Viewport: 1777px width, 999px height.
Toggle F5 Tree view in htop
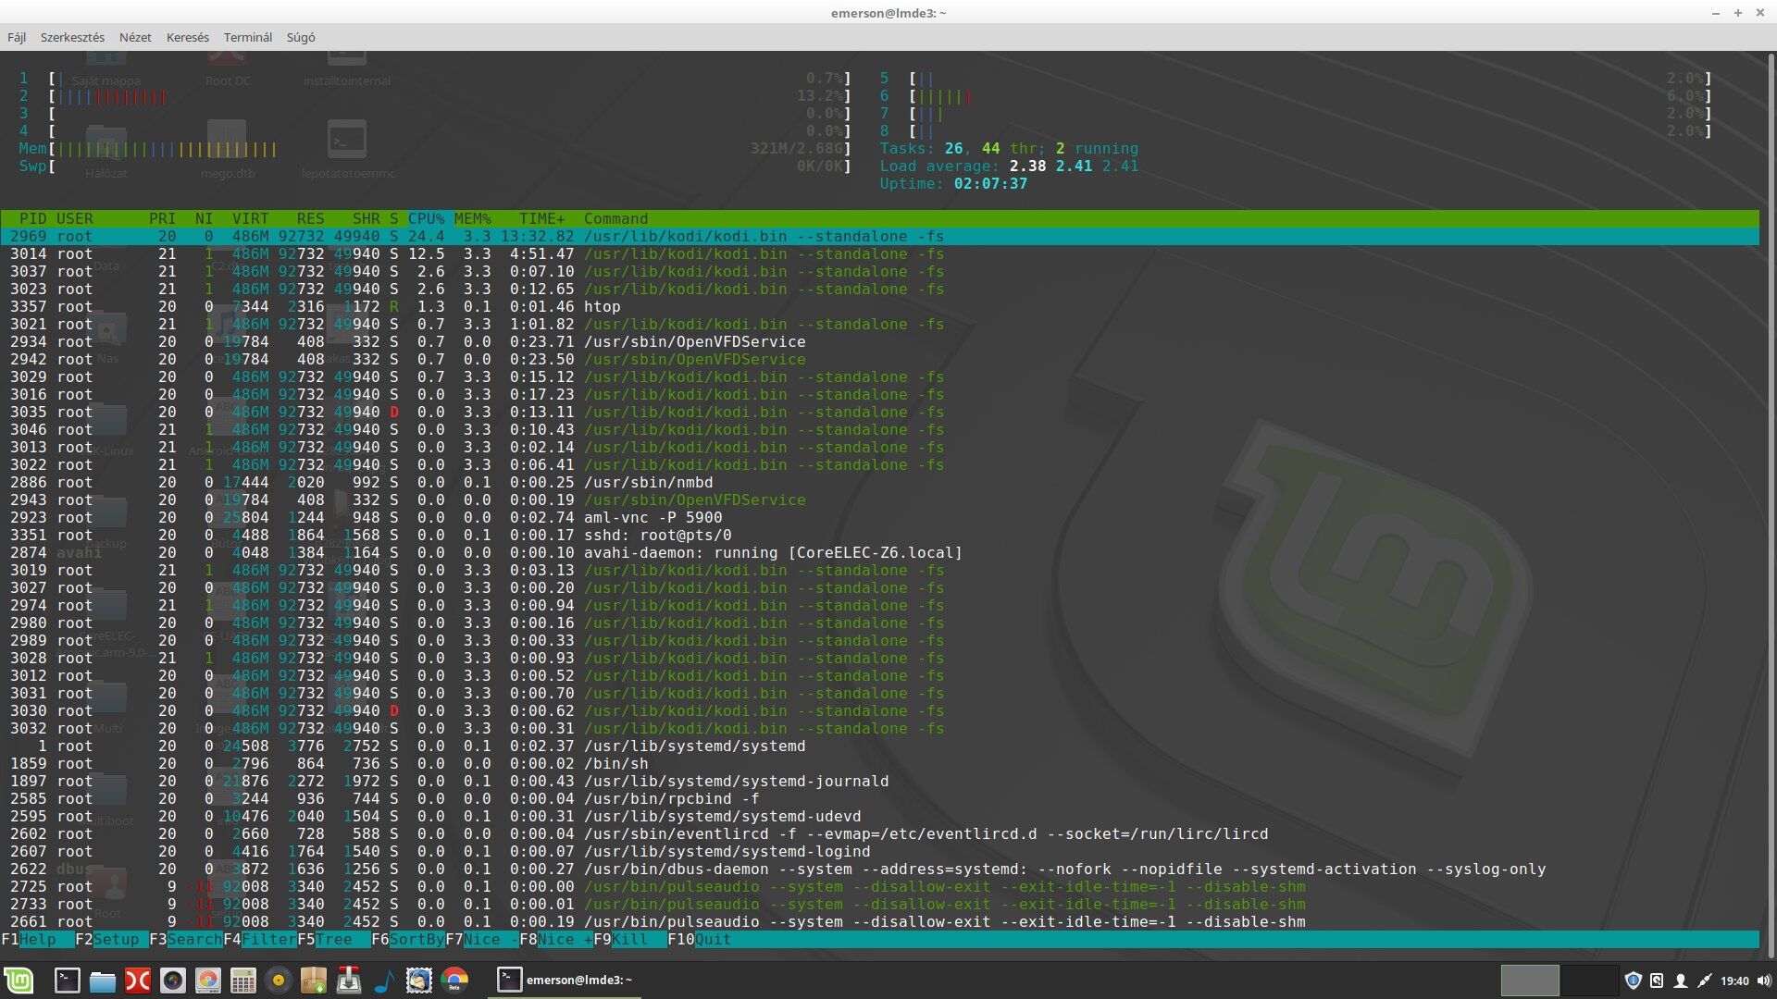333,939
